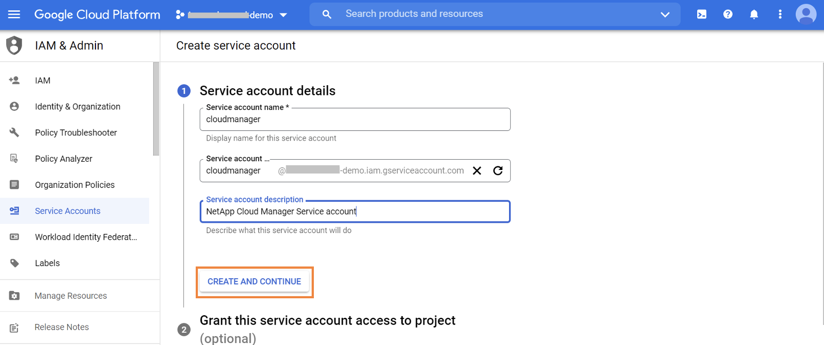Show notifications bell

point(754,14)
